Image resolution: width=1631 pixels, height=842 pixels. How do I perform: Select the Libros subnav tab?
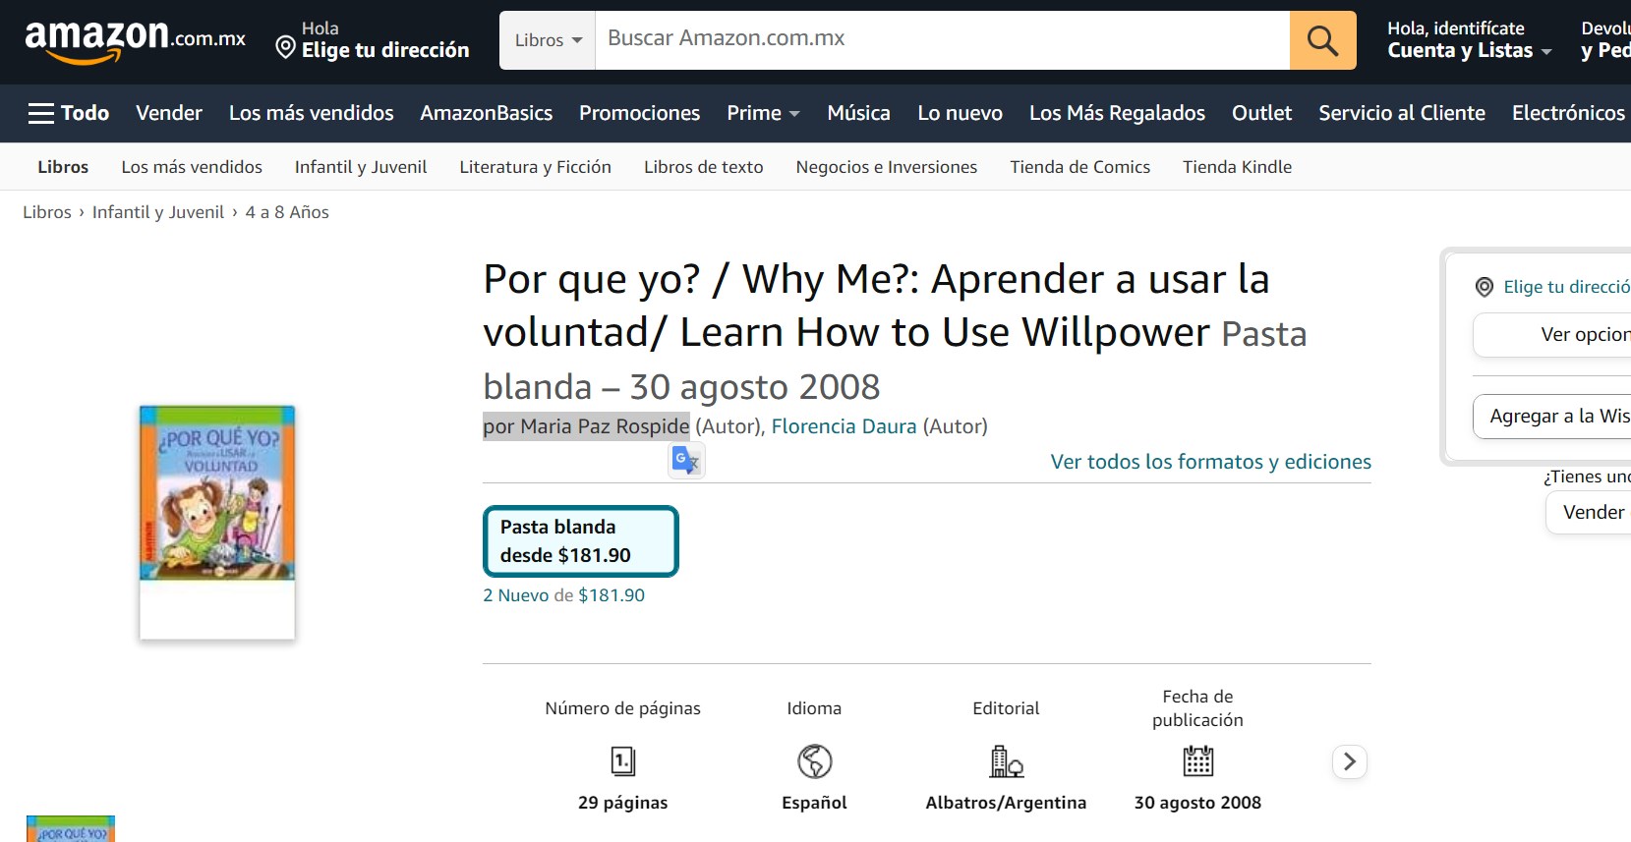[63, 167]
